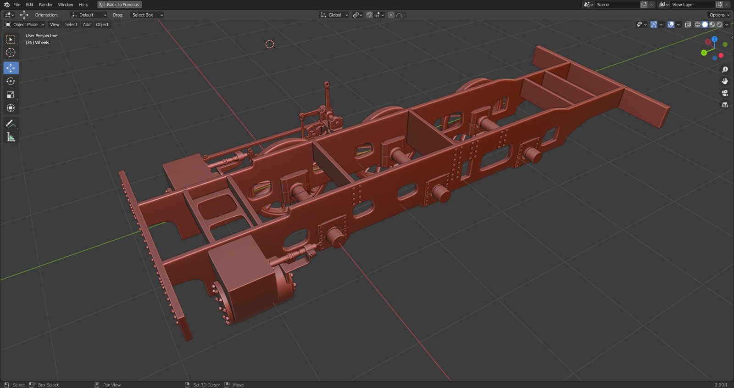Open the Add menu in viewport header
Image resolution: width=734 pixels, height=388 pixels.
(x=87, y=25)
